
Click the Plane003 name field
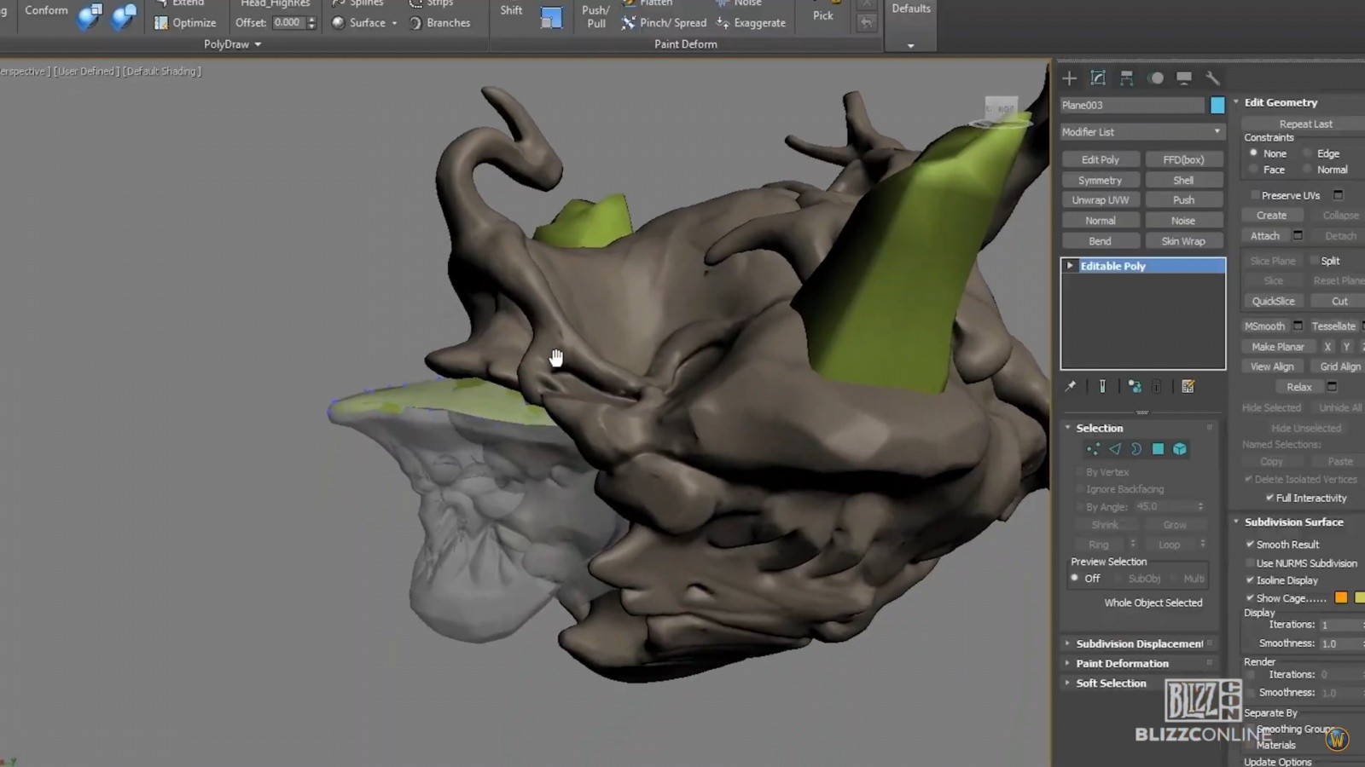click(x=1130, y=105)
